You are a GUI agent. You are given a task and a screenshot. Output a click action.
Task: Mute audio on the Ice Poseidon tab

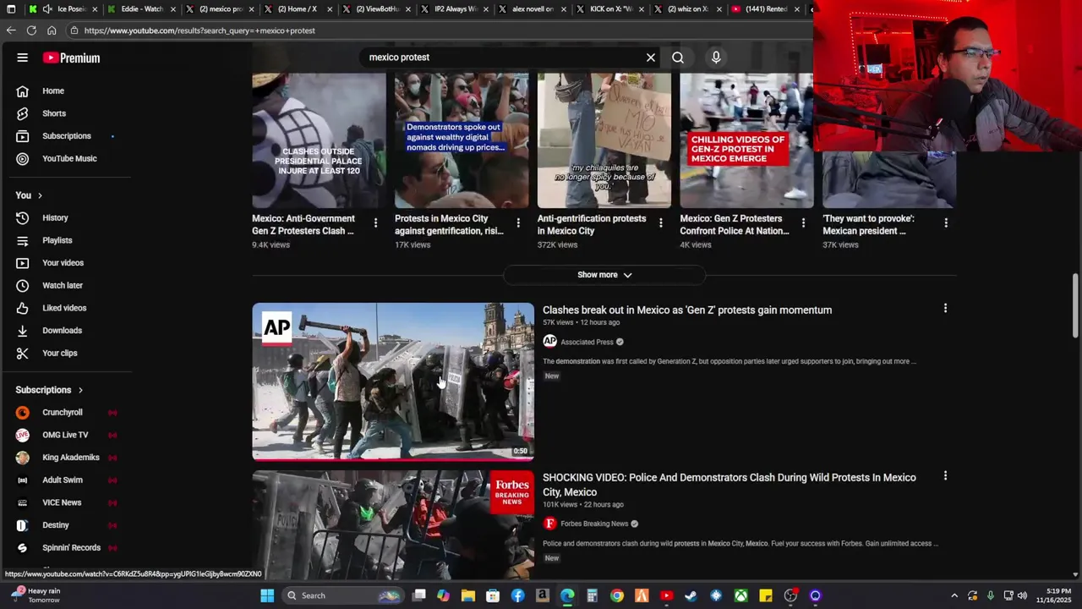[x=47, y=9]
